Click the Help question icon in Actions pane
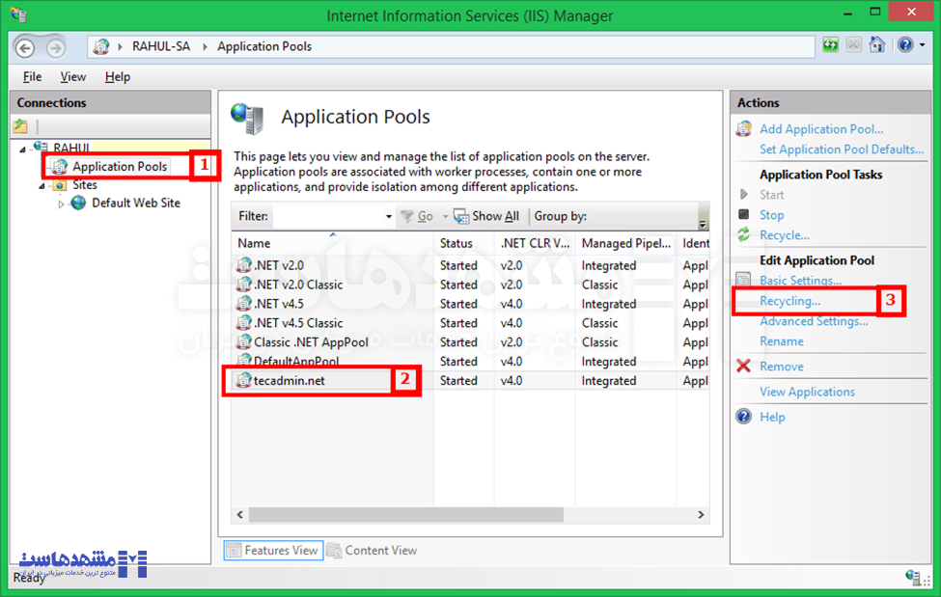The width and height of the screenshot is (941, 597). click(x=743, y=417)
